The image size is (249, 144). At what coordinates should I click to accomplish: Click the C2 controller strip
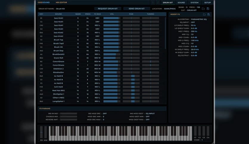point(200,131)
